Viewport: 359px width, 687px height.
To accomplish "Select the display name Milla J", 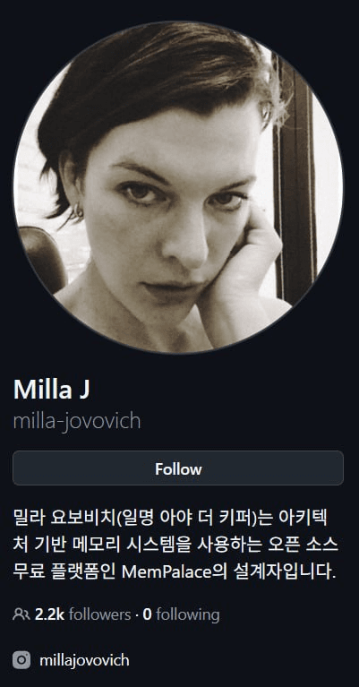I will pyautogui.click(x=52, y=389).
